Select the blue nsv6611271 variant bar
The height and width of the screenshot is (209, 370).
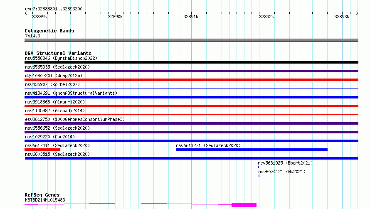(x=252, y=150)
